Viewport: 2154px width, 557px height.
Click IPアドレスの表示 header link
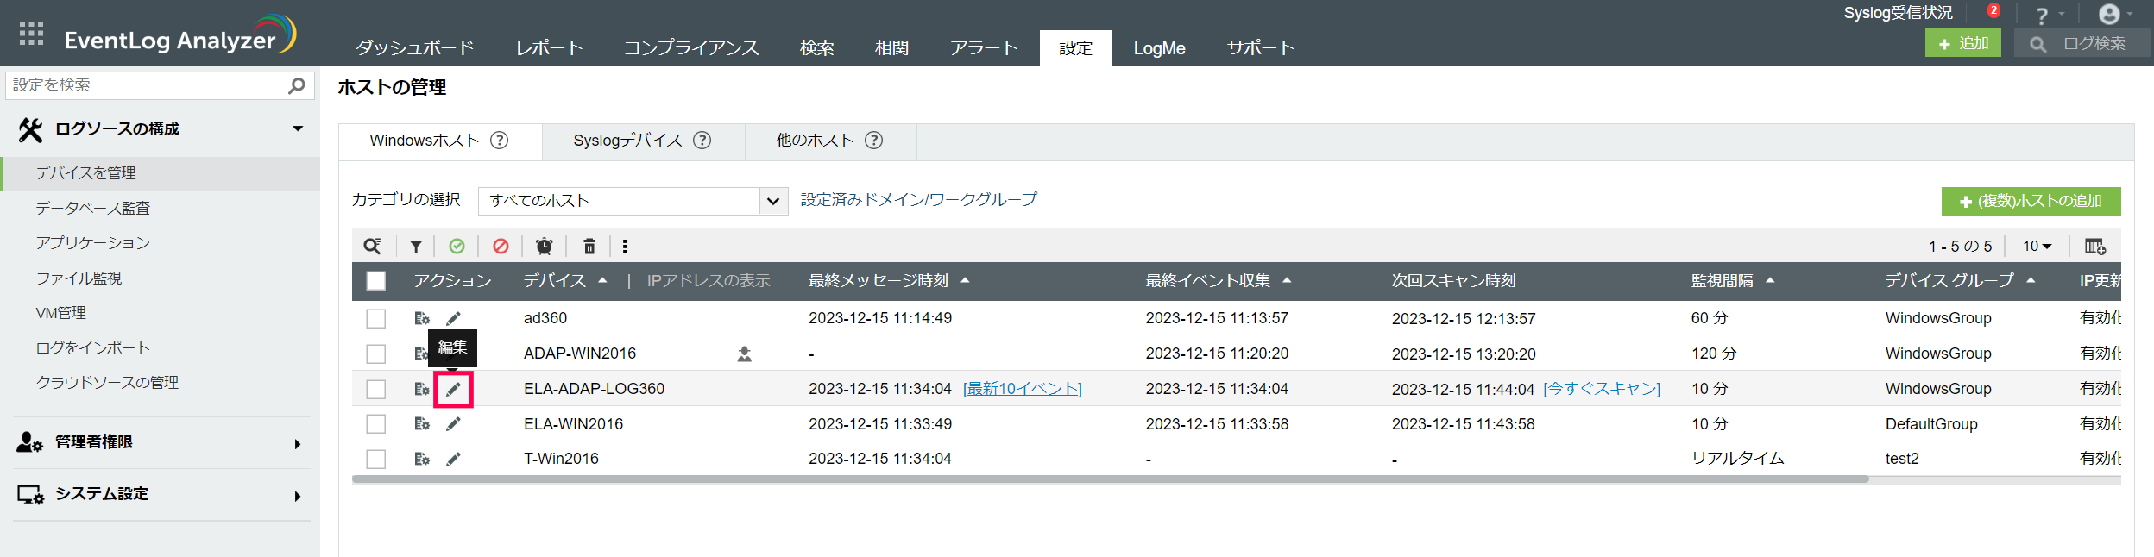709,281
